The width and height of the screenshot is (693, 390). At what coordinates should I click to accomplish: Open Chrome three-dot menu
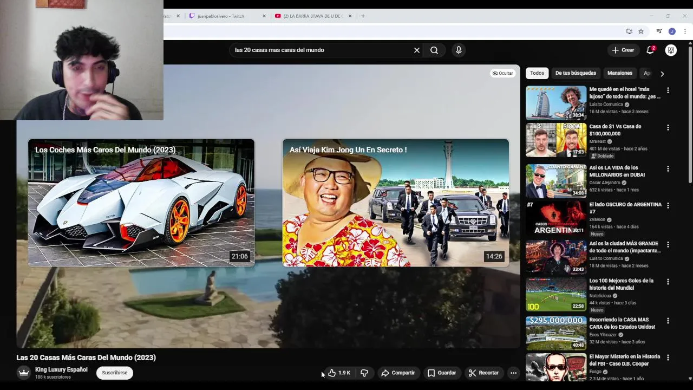coord(685,31)
